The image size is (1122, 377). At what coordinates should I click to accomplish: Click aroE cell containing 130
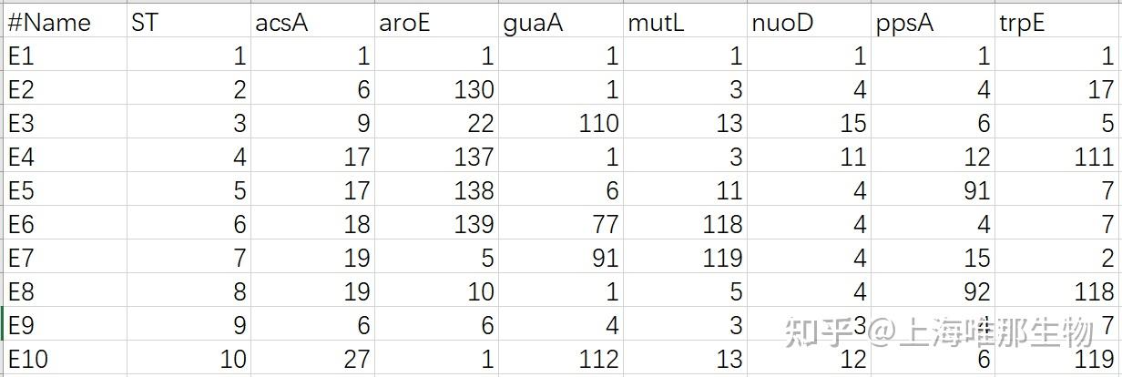point(436,89)
